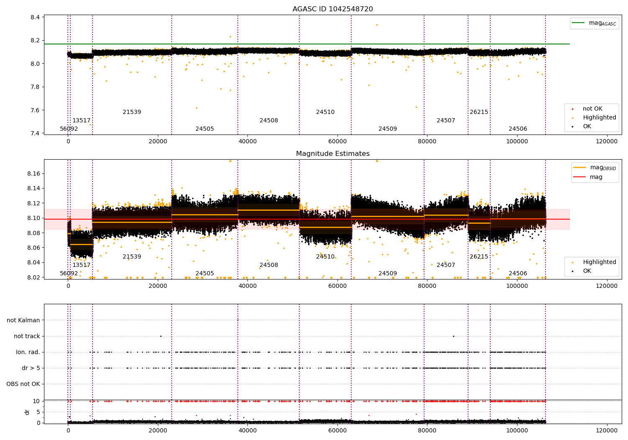Image resolution: width=628 pixels, height=440 pixels.
Task: Click obsid label 24507 in the Magnitude Estimates plot
Action: 446,265
